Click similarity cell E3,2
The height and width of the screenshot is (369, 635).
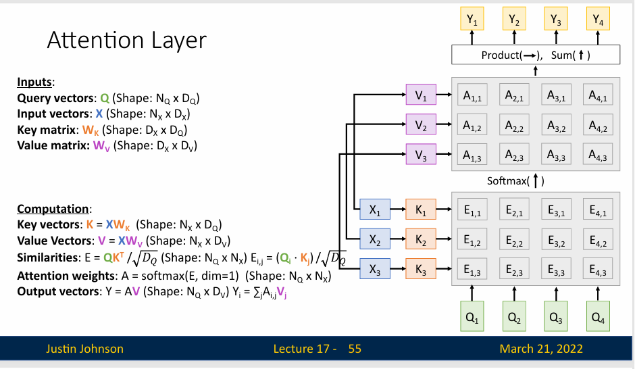[557, 239]
